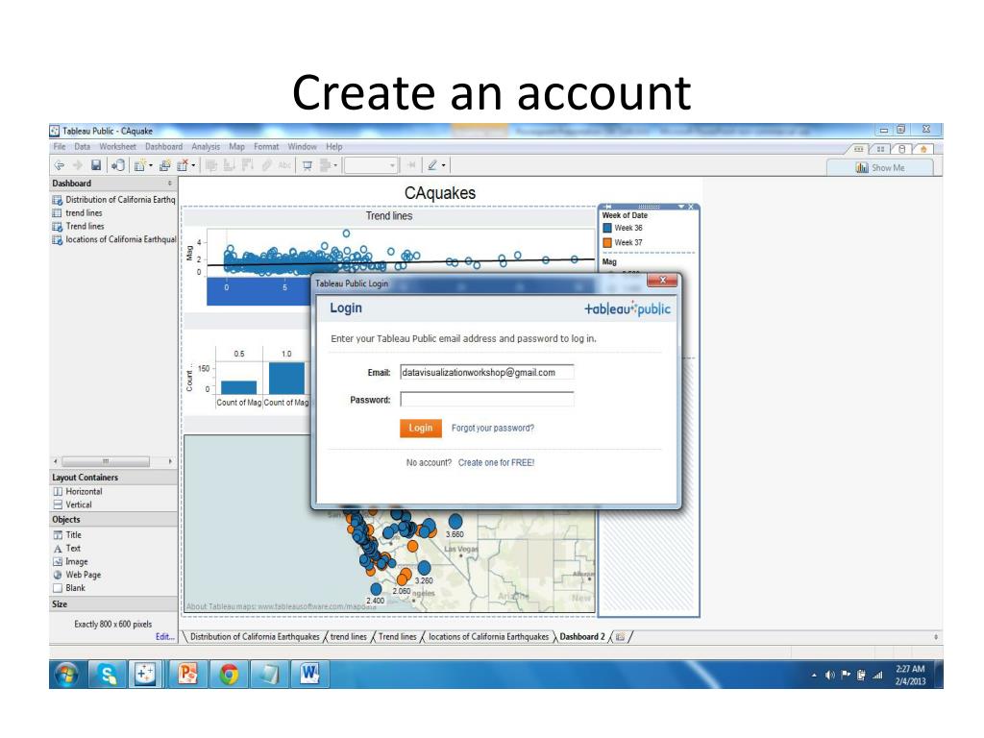Click the Dashboard pane header collapse arrows
This screenshot has width=984, height=738.
click(x=169, y=184)
